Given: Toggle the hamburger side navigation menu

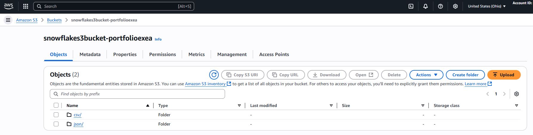Looking at the screenshot, I should coord(8,20).
